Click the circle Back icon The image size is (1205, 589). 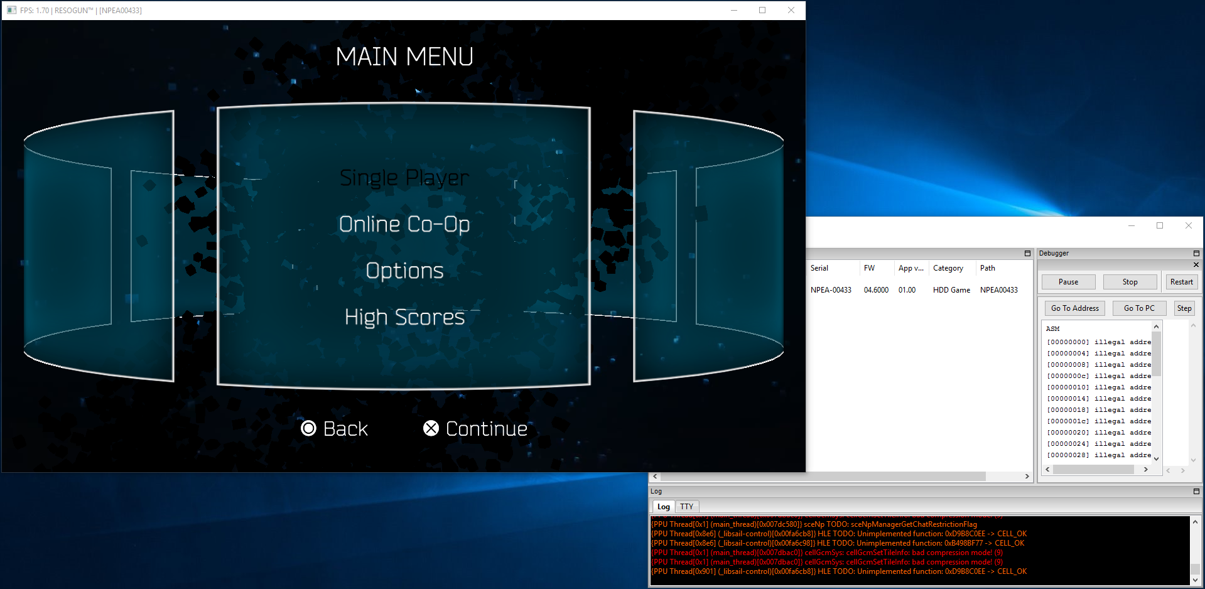(x=308, y=428)
